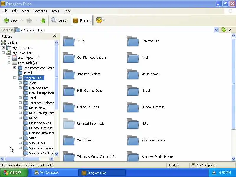Click the smiley face views icon
Viewport: 236px width, 177px height.
click(x=99, y=20)
